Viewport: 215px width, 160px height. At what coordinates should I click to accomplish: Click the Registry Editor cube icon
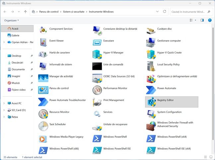[152, 102]
